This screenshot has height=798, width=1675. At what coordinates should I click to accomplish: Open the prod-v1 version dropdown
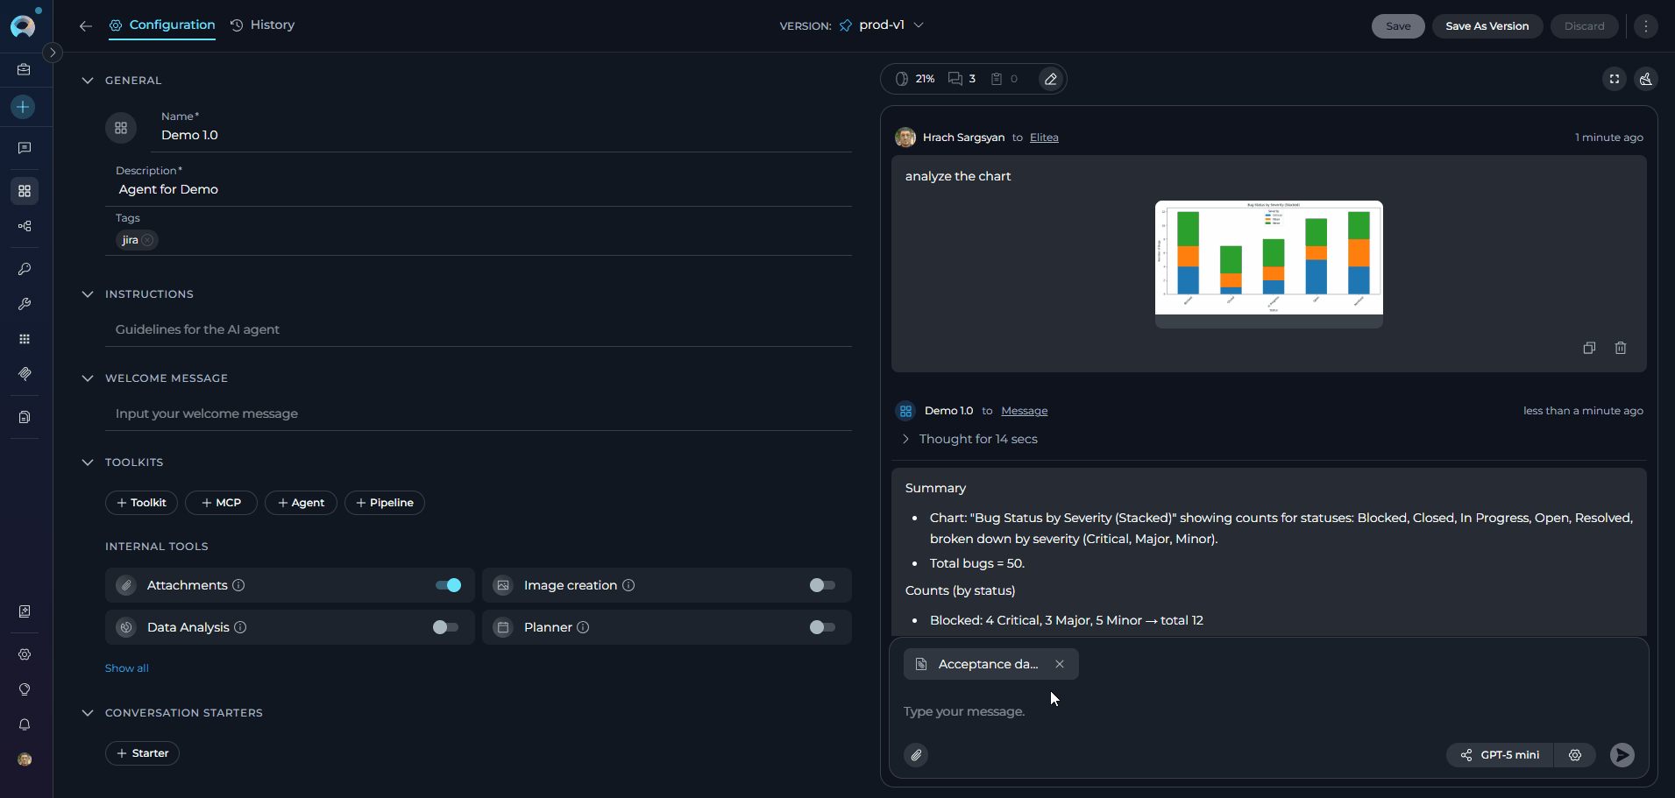click(x=882, y=25)
